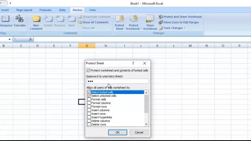Viewport: 251px width, 141px height.
Task: Click the Protect Sheet ribbon button
Action: (119, 23)
